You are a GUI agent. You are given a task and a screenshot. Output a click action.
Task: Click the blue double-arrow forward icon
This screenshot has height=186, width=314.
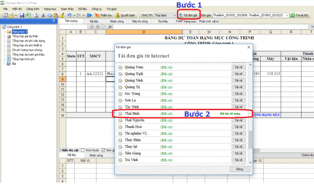coord(89,15)
